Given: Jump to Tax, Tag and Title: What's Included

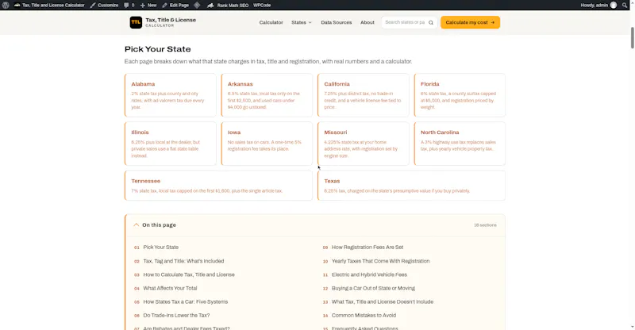Looking at the screenshot, I should (183, 261).
